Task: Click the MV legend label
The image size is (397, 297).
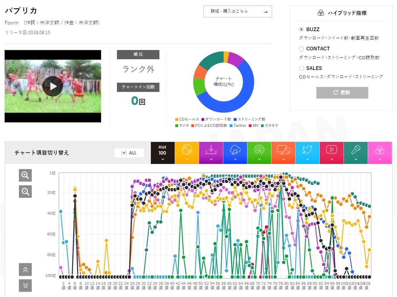Action: pyautogui.click(x=255, y=126)
